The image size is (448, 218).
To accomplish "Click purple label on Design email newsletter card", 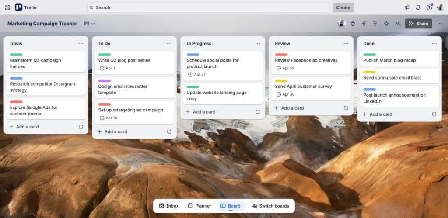I will tap(104, 81).
